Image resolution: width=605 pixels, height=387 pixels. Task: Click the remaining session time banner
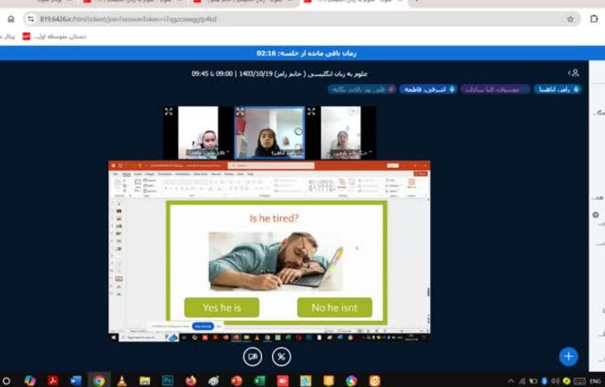(x=302, y=53)
